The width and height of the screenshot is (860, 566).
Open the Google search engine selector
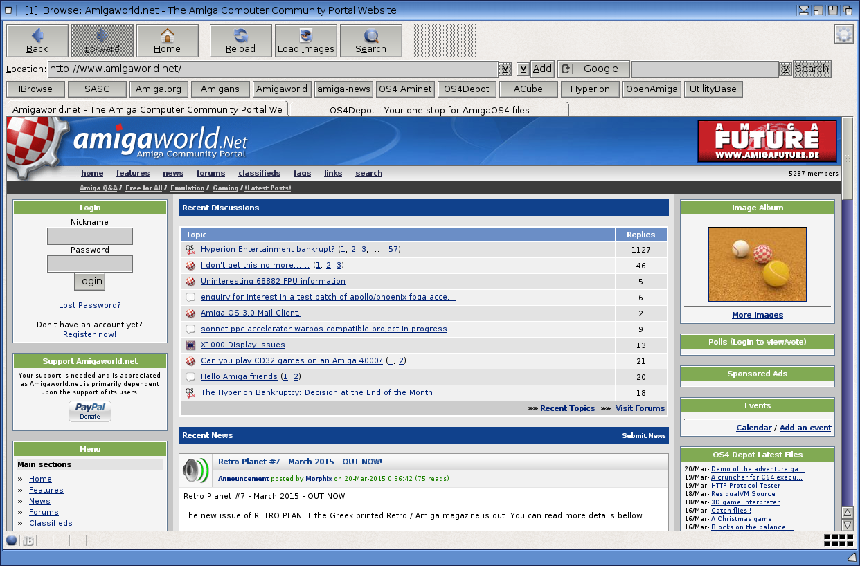tap(593, 69)
